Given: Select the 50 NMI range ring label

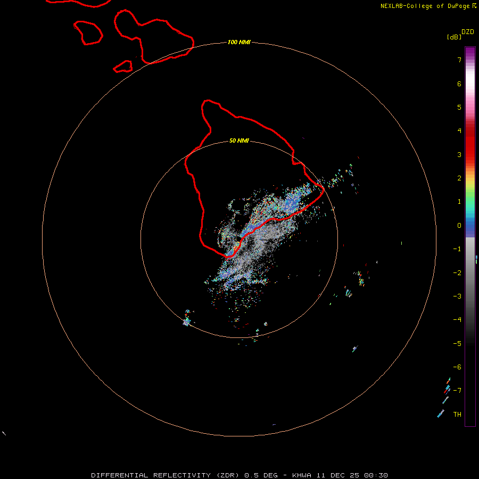Looking at the screenshot, I should (x=239, y=141).
